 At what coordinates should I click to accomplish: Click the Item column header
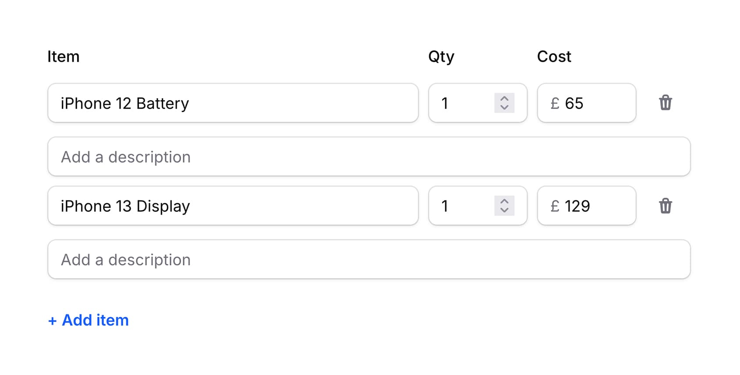[x=63, y=57]
